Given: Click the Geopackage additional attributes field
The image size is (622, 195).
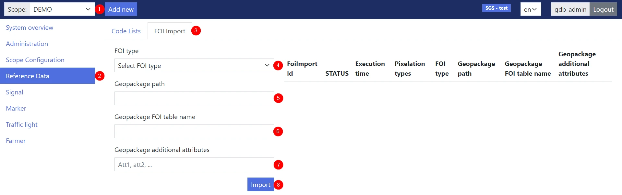Looking at the screenshot, I should [194, 164].
